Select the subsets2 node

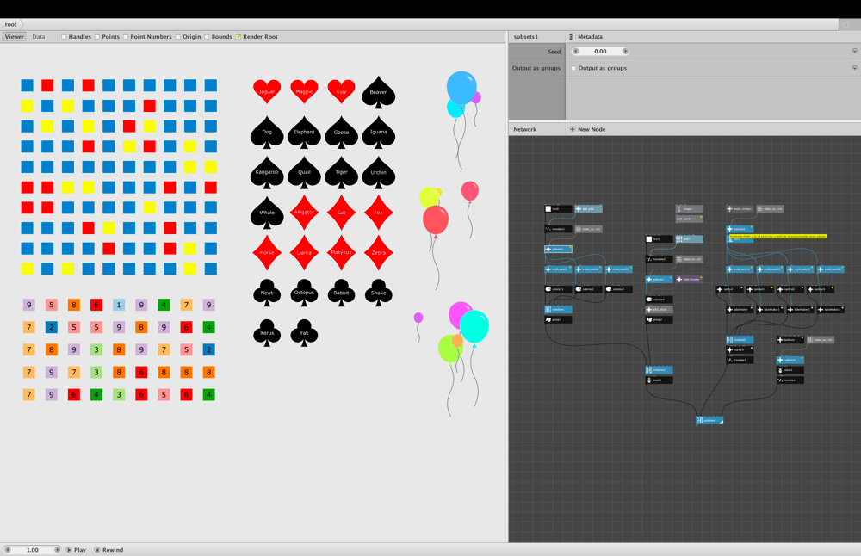point(659,280)
